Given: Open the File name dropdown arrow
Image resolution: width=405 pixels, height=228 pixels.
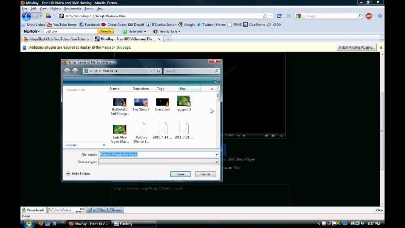Looking at the screenshot, I should (x=216, y=155).
